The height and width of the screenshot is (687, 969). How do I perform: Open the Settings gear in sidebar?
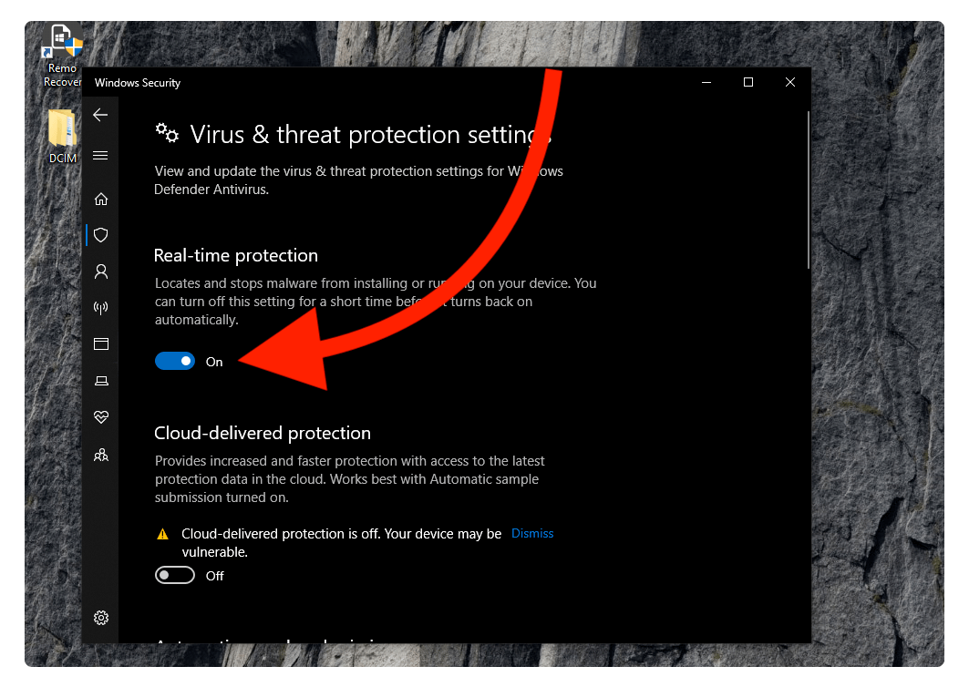point(101,618)
